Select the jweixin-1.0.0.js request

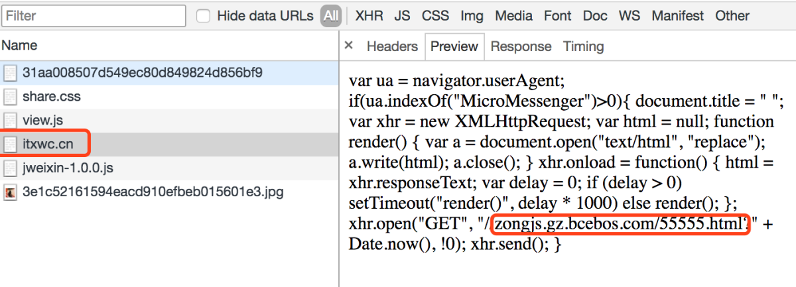point(170,168)
